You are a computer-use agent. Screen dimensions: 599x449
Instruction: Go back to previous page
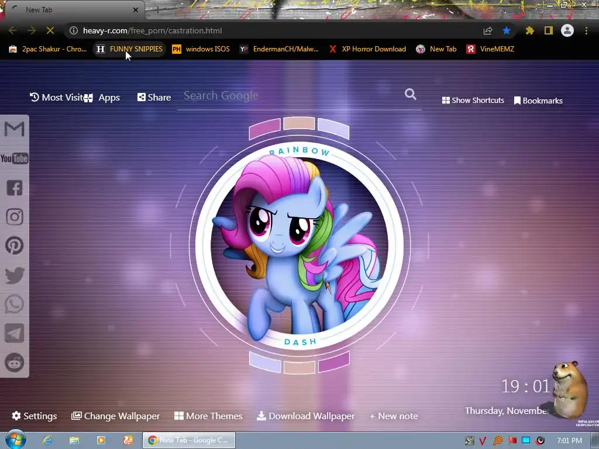[x=13, y=30]
